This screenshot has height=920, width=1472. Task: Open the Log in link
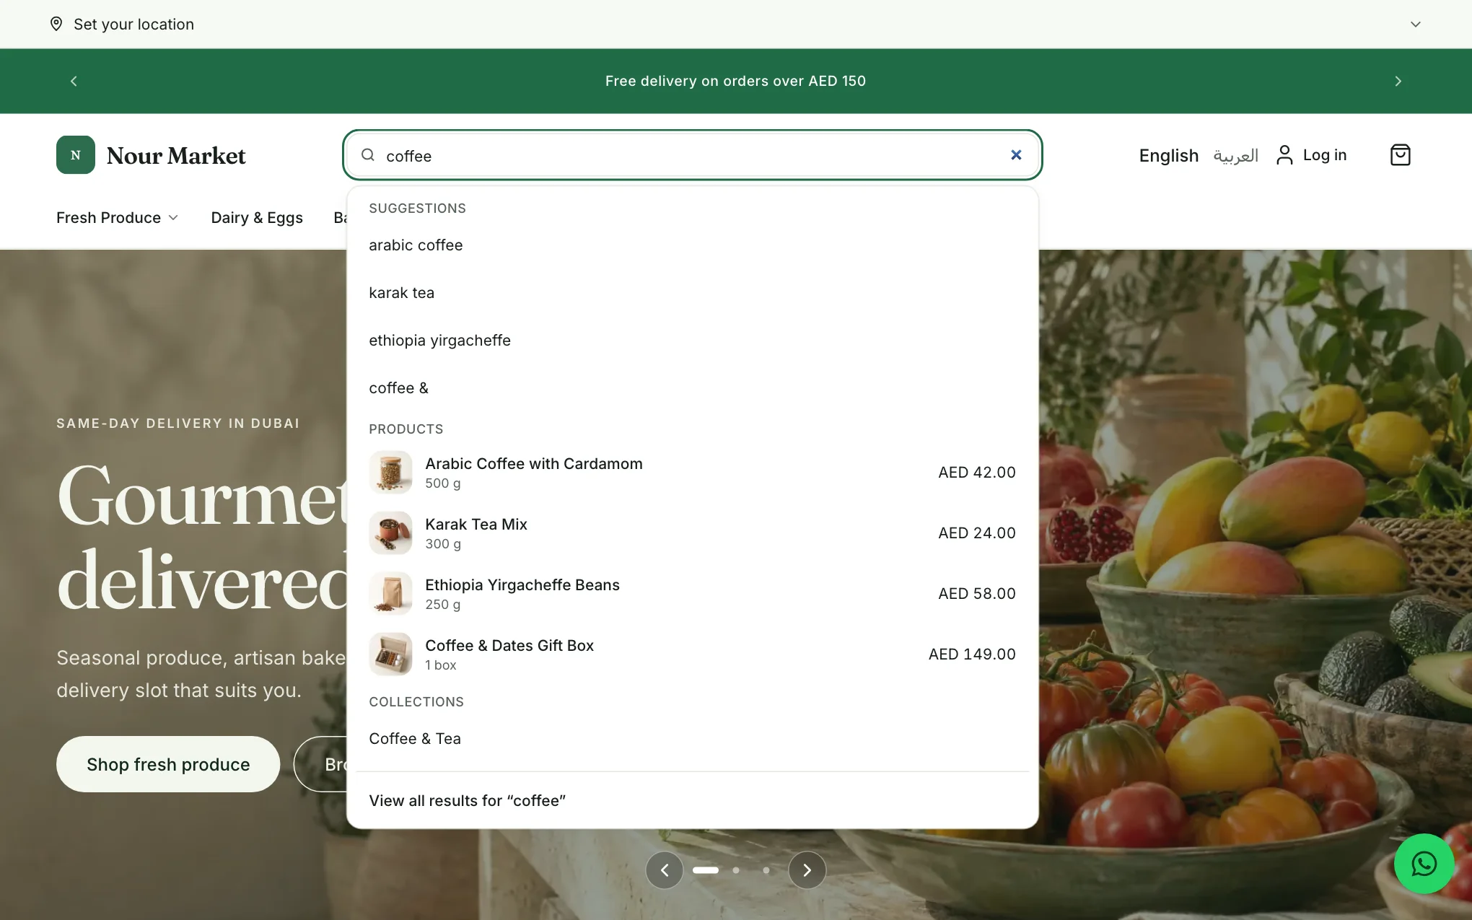click(1324, 155)
